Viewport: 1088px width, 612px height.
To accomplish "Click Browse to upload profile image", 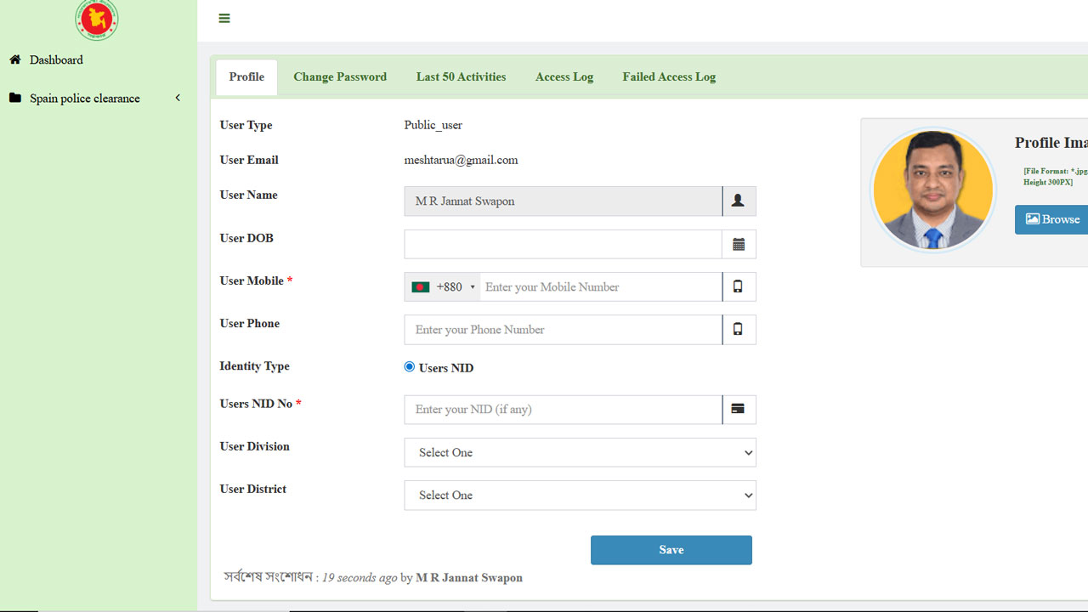I will [1052, 219].
